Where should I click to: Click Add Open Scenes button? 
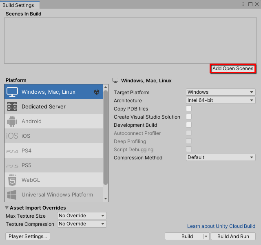pyautogui.click(x=233, y=68)
